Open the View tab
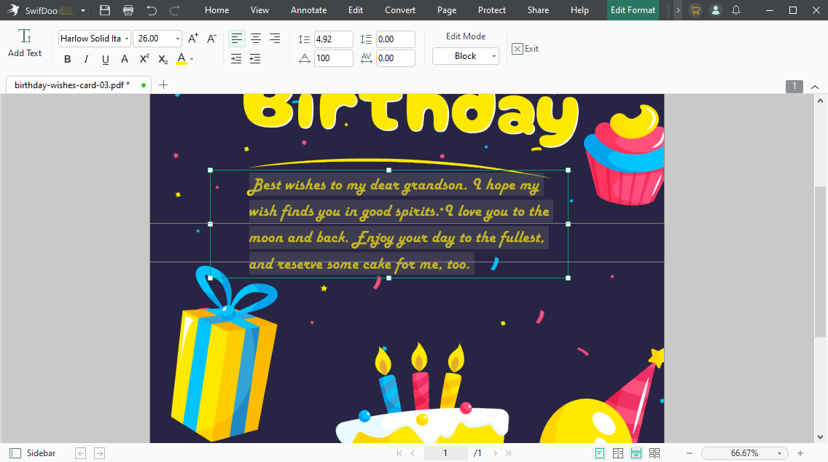This screenshot has height=462, width=828. coord(259,10)
